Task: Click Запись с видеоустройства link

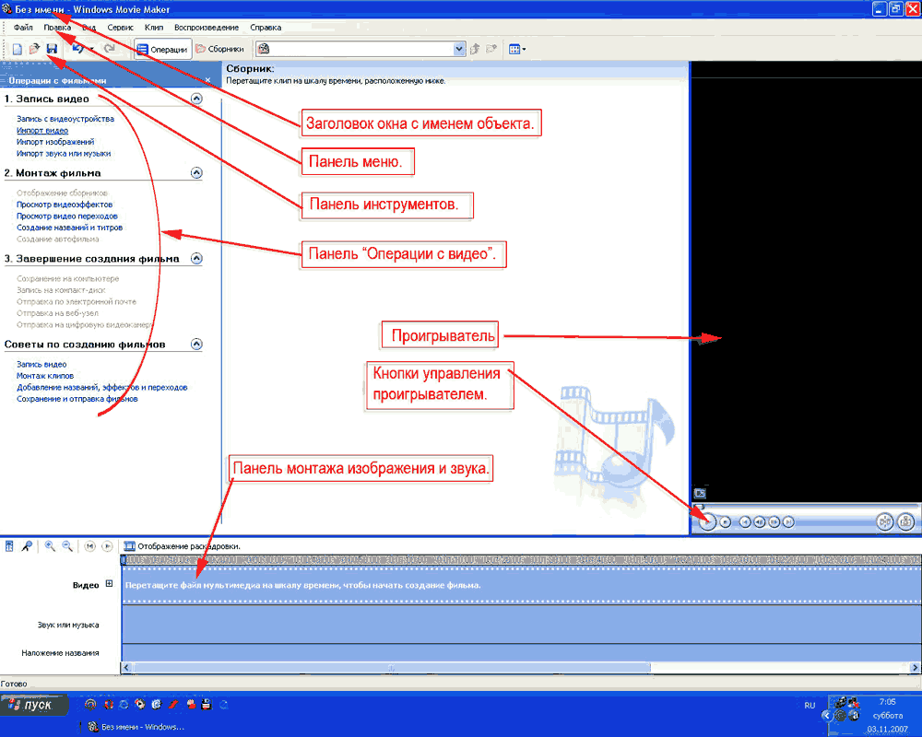Action: click(65, 119)
